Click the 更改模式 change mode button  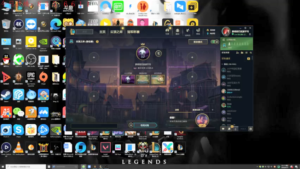198,42
